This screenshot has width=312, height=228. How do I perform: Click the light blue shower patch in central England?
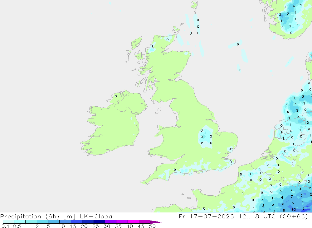click(206, 137)
